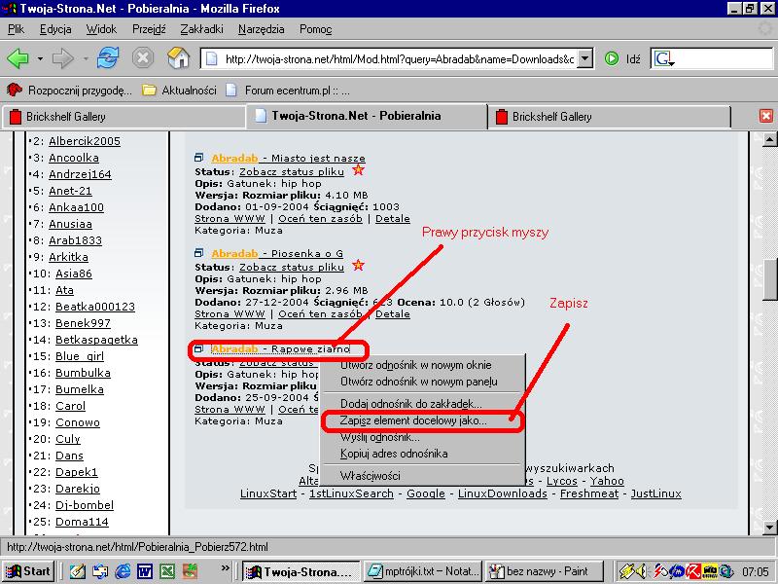Open the Freshmeat search link
The height and width of the screenshot is (584, 778).
[x=589, y=493]
